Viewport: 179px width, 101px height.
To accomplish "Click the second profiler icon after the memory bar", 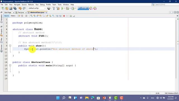I will [95, 8].
